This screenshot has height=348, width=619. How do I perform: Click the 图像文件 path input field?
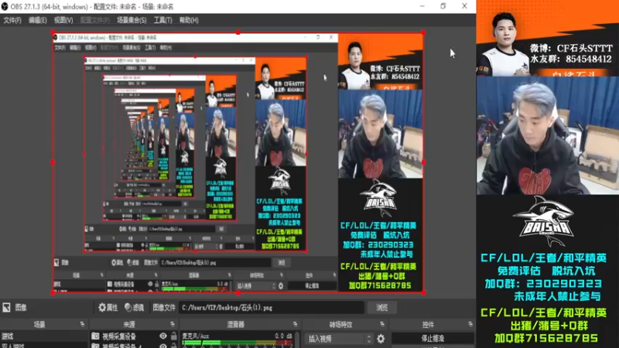272,307
